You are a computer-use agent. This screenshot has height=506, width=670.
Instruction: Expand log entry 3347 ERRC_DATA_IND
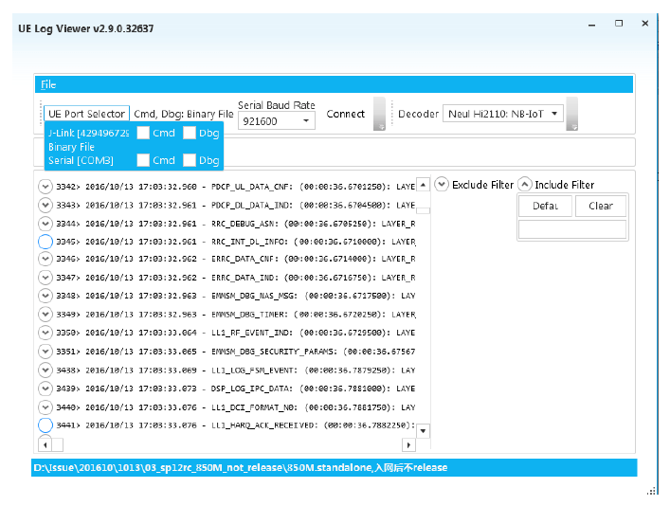tap(45, 278)
